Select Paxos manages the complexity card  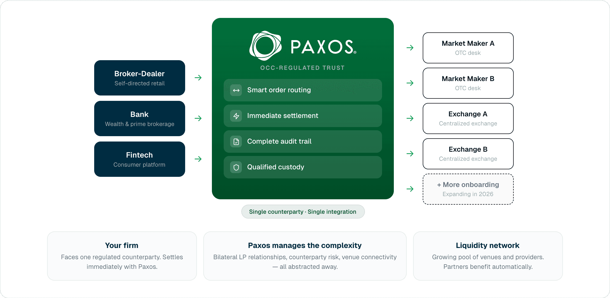pos(305,256)
